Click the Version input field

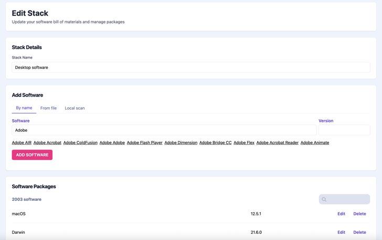[x=344, y=130]
